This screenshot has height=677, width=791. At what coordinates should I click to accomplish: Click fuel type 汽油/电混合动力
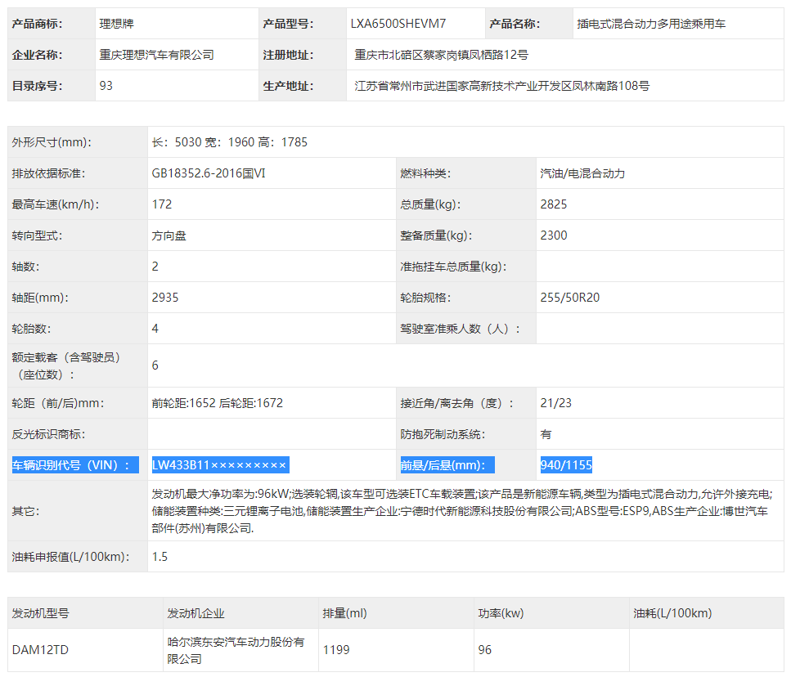[x=582, y=173]
